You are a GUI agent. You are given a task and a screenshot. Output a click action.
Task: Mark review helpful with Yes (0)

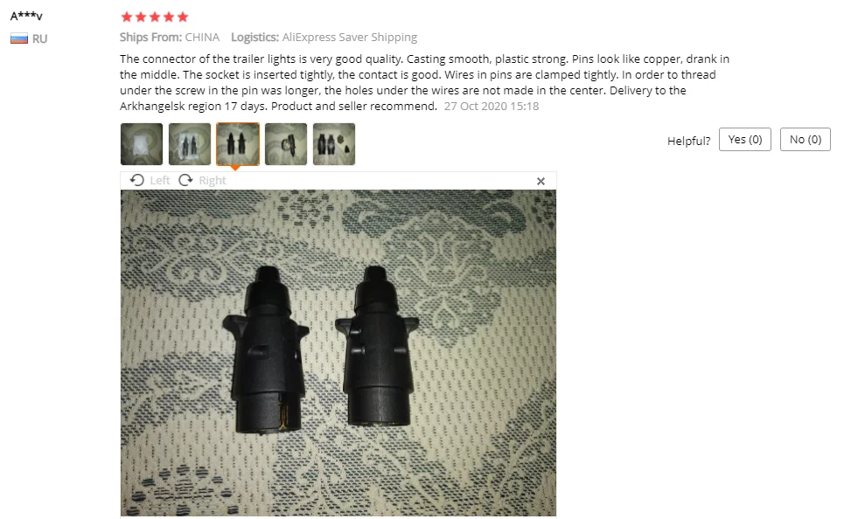(744, 140)
